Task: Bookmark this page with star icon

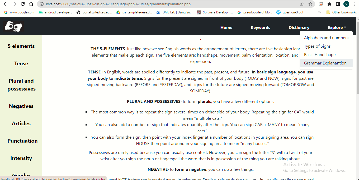Action: tap(310, 4)
